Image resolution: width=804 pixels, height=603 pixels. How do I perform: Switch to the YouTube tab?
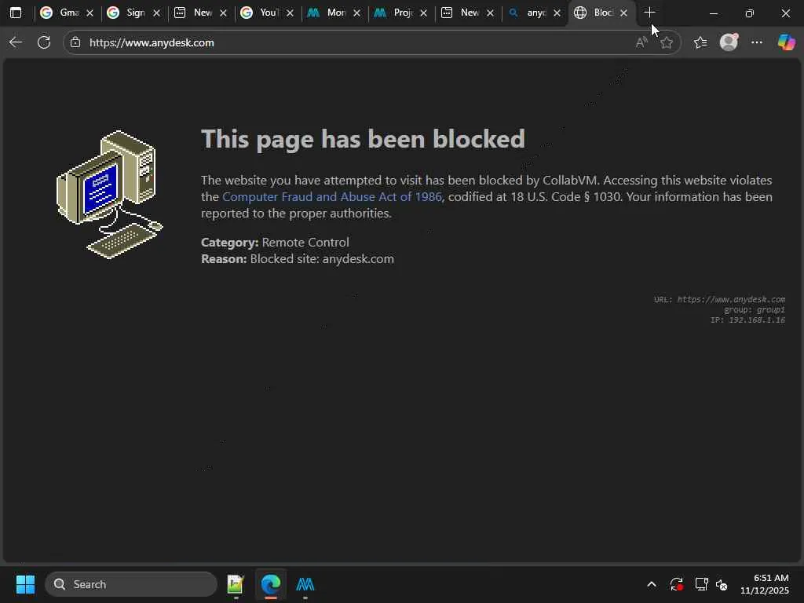click(267, 13)
